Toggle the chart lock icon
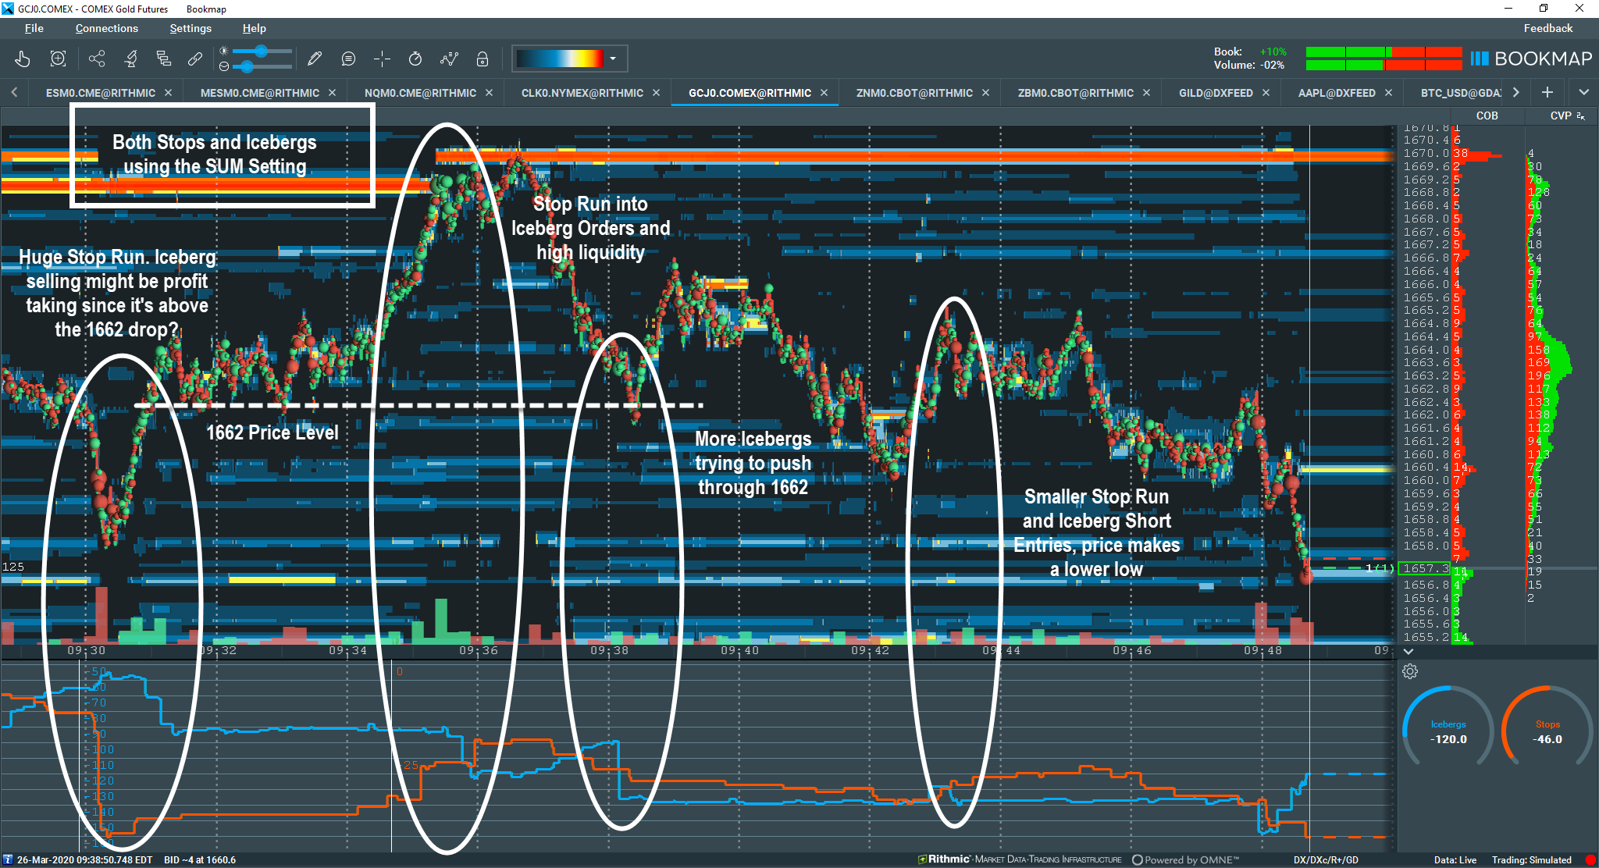Screen dimensions: 1599x868 (483, 59)
